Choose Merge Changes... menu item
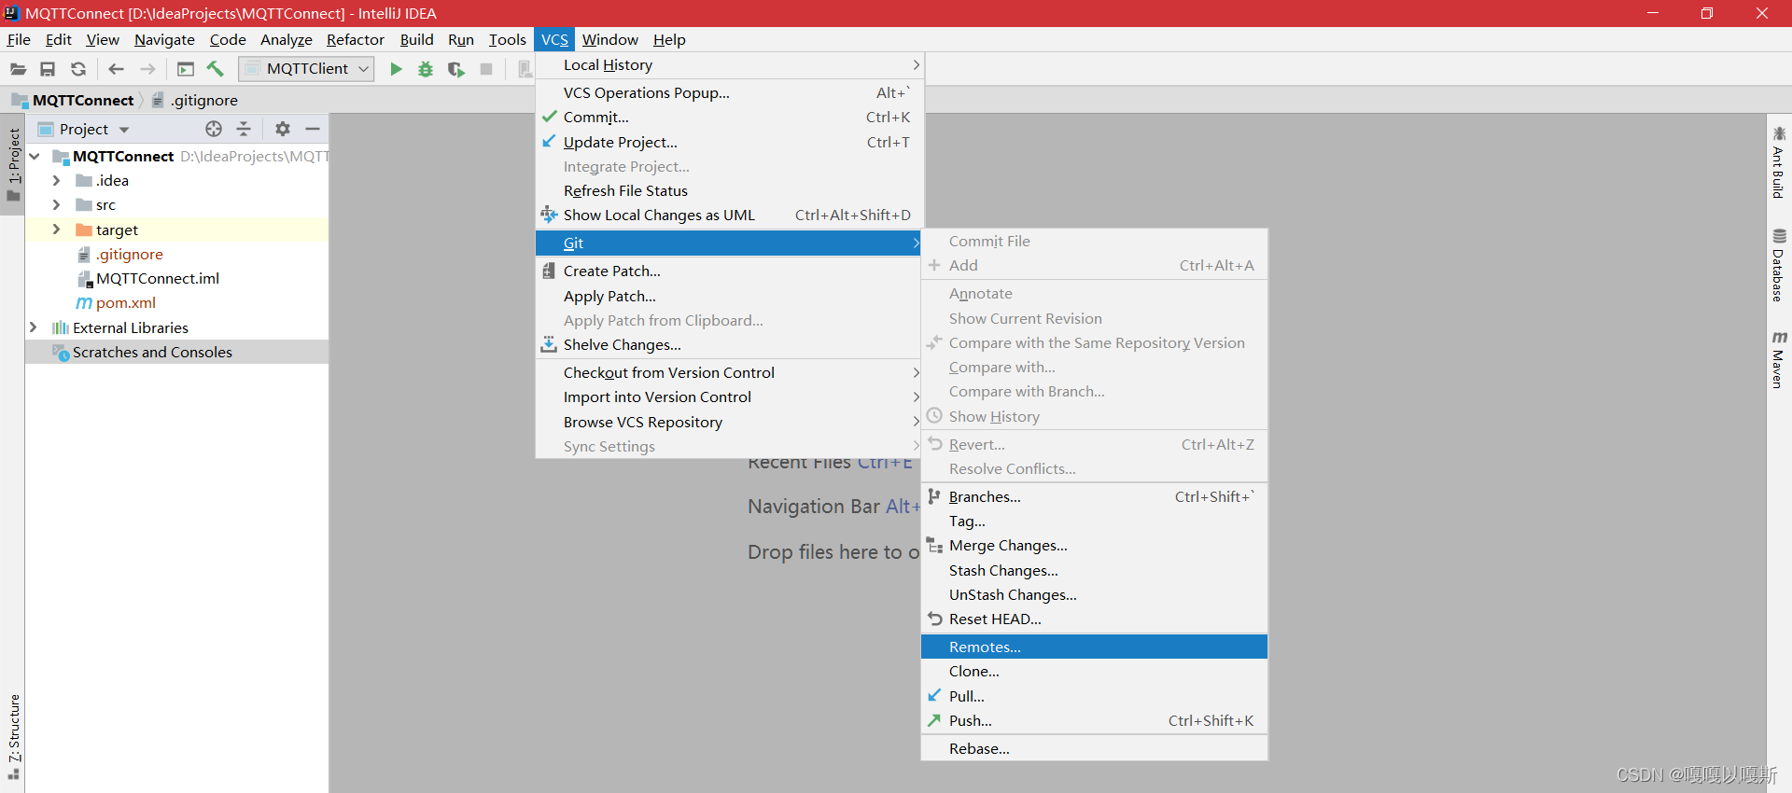Image resolution: width=1792 pixels, height=793 pixels. (1094, 545)
